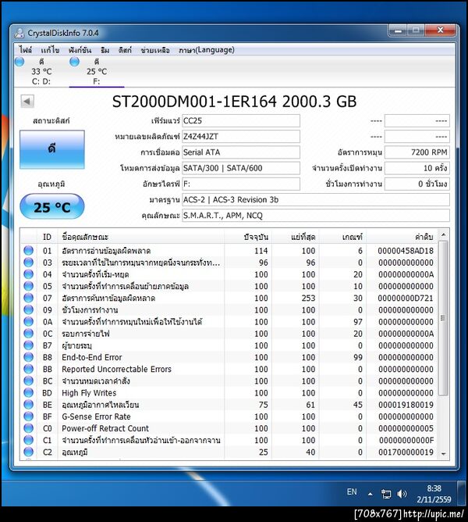Click the firmware field CC25
This screenshot has height=522, width=468.
(x=241, y=120)
